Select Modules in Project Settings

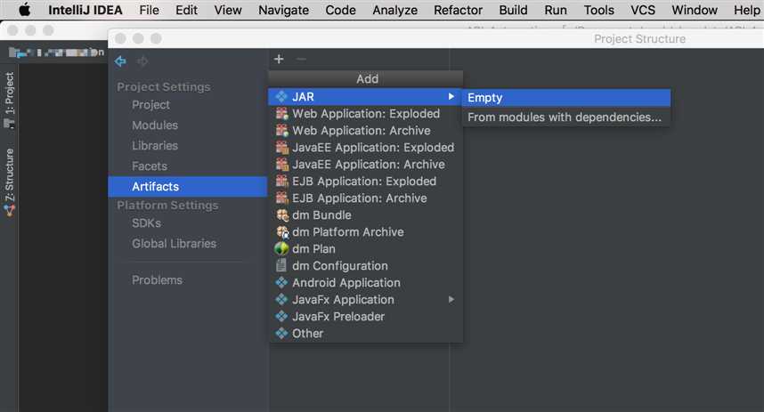pyautogui.click(x=155, y=125)
